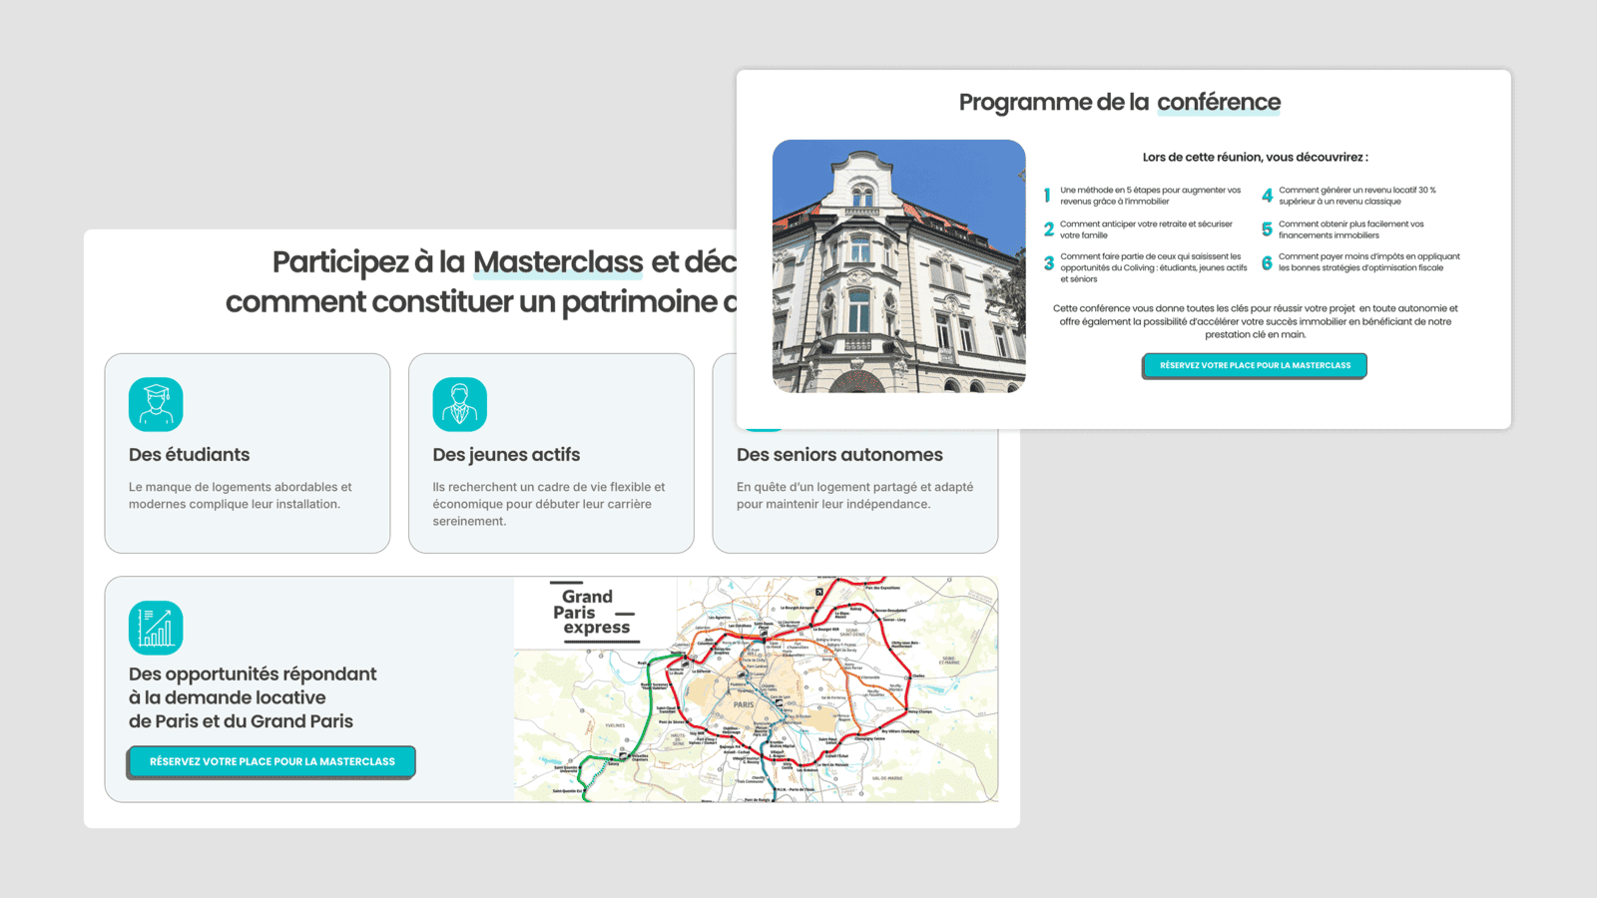
Task: Click program item 5 about easier financing
Action: [1343, 229]
